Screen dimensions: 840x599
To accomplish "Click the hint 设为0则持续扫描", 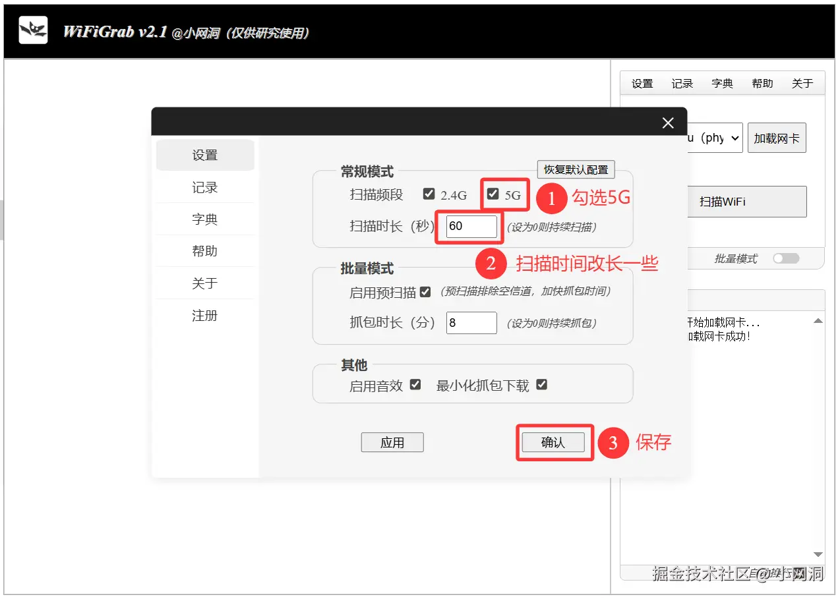I will 552,227.
